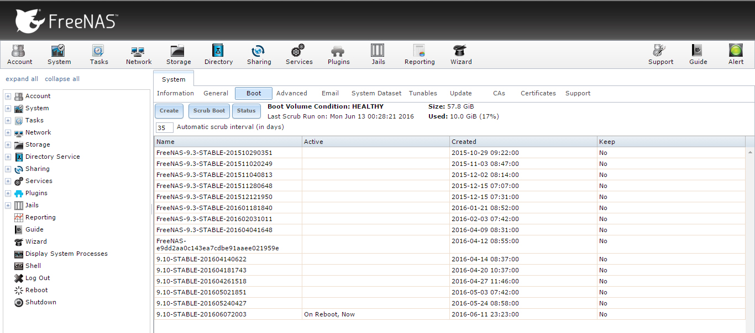Click the table scrollbar up arrow

point(750,152)
